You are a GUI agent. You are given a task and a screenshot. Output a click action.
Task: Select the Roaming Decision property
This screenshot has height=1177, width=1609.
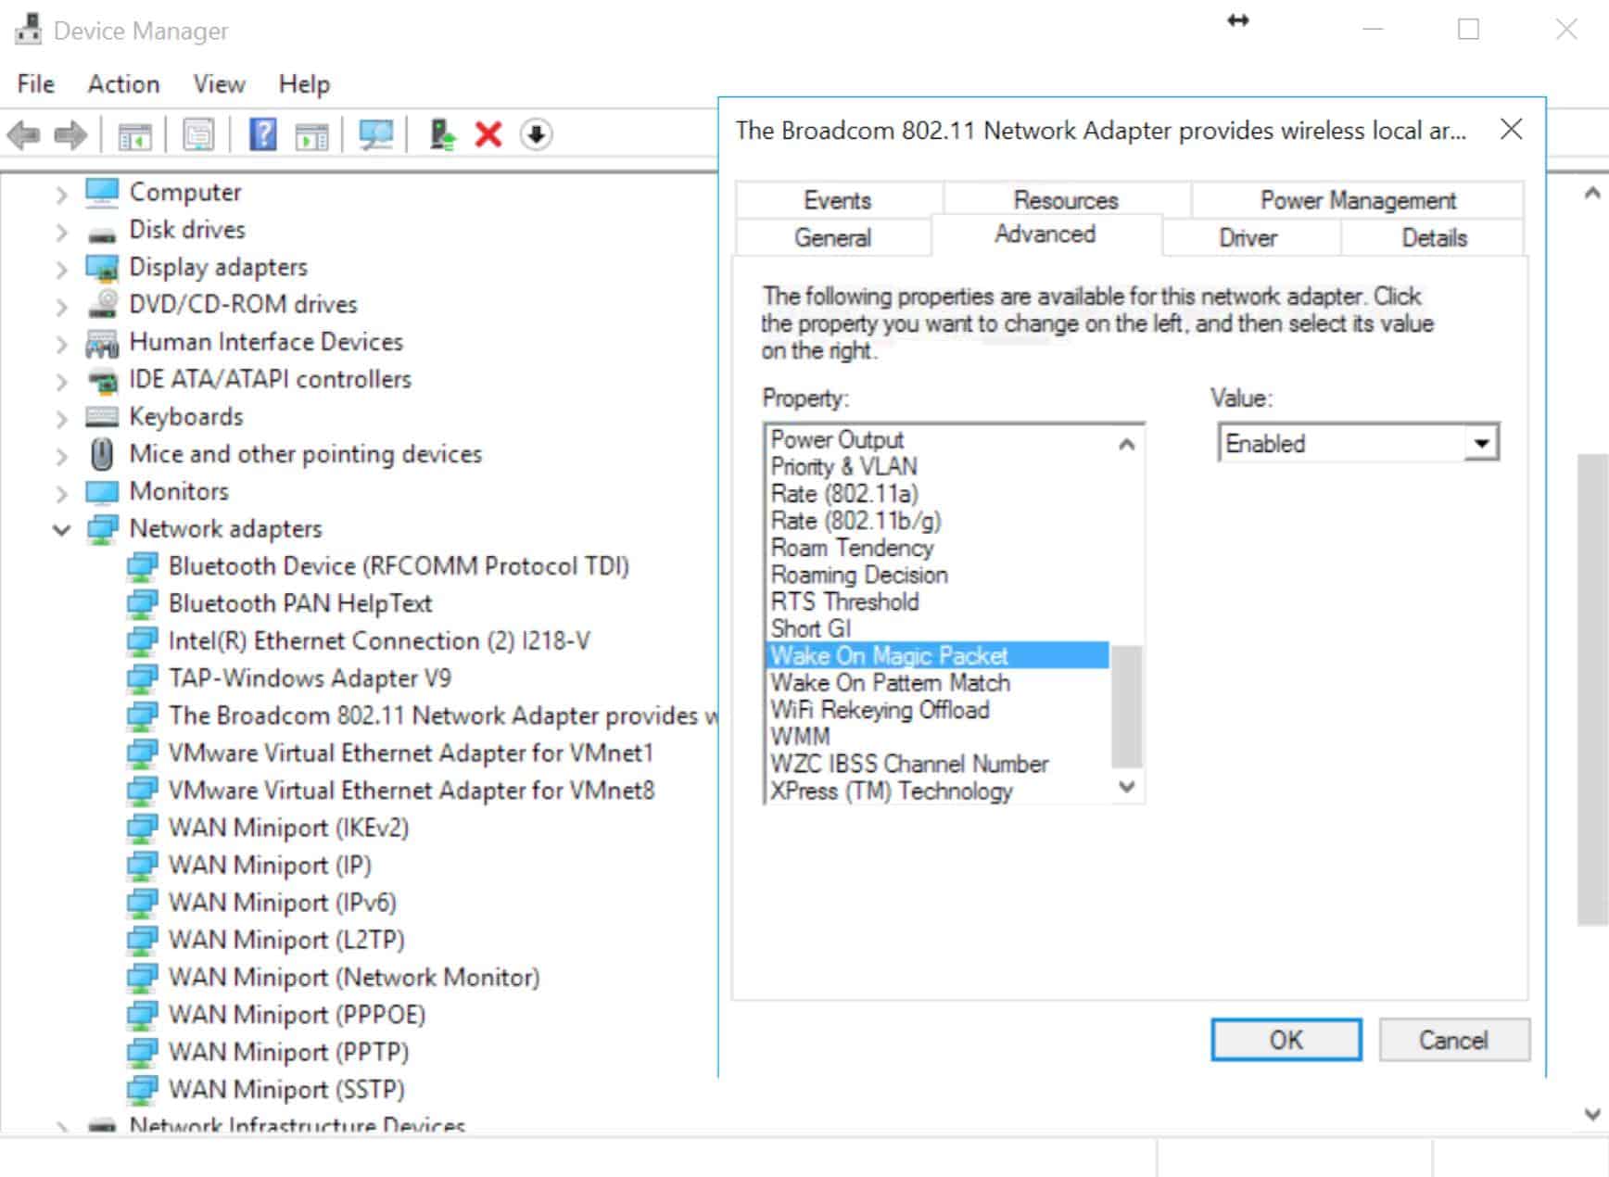coord(859,575)
